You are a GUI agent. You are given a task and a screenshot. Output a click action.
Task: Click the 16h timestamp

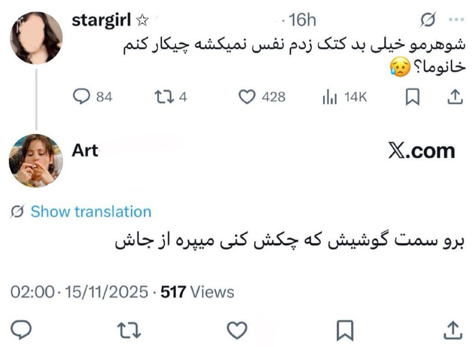pyautogui.click(x=302, y=21)
